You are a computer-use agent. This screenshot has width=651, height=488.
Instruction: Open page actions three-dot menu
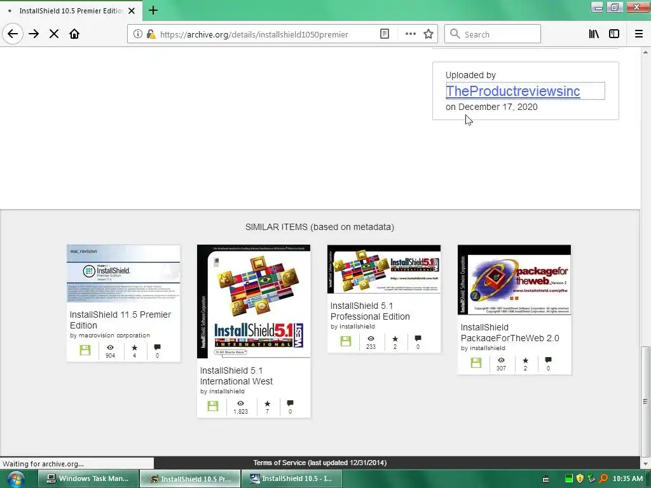(x=410, y=34)
